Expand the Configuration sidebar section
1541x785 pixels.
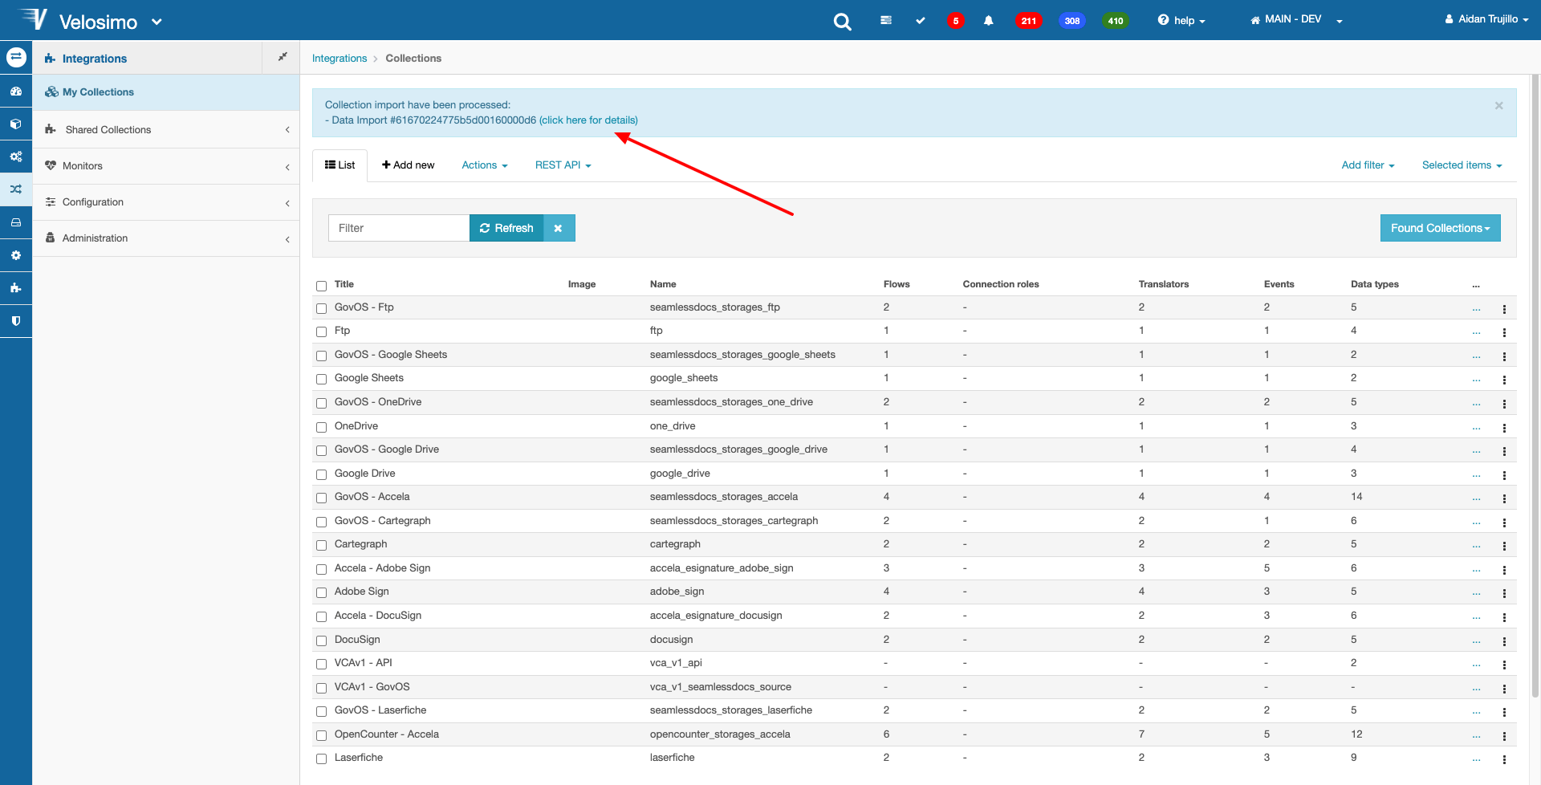coord(166,202)
